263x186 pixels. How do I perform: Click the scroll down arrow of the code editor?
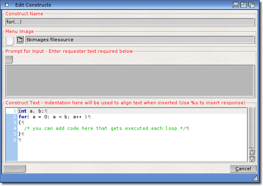(x=252, y=158)
